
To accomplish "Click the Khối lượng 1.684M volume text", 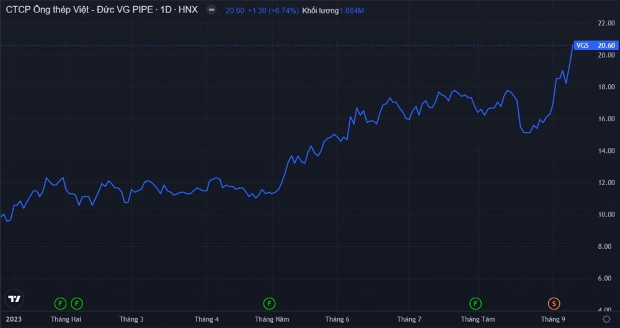I will pyautogui.click(x=333, y=11).
